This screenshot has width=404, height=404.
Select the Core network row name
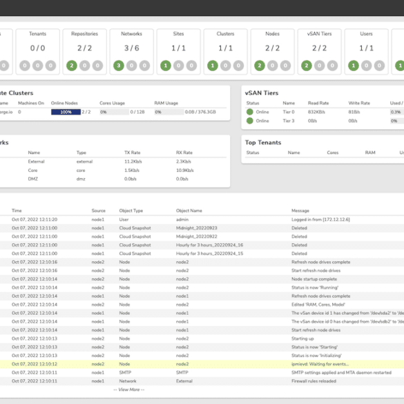[32, 171]
